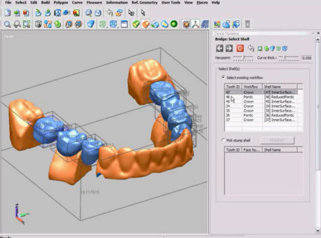Open the Curve menu
The height and width of the screenshot is (238, 321).
(77, 3)
